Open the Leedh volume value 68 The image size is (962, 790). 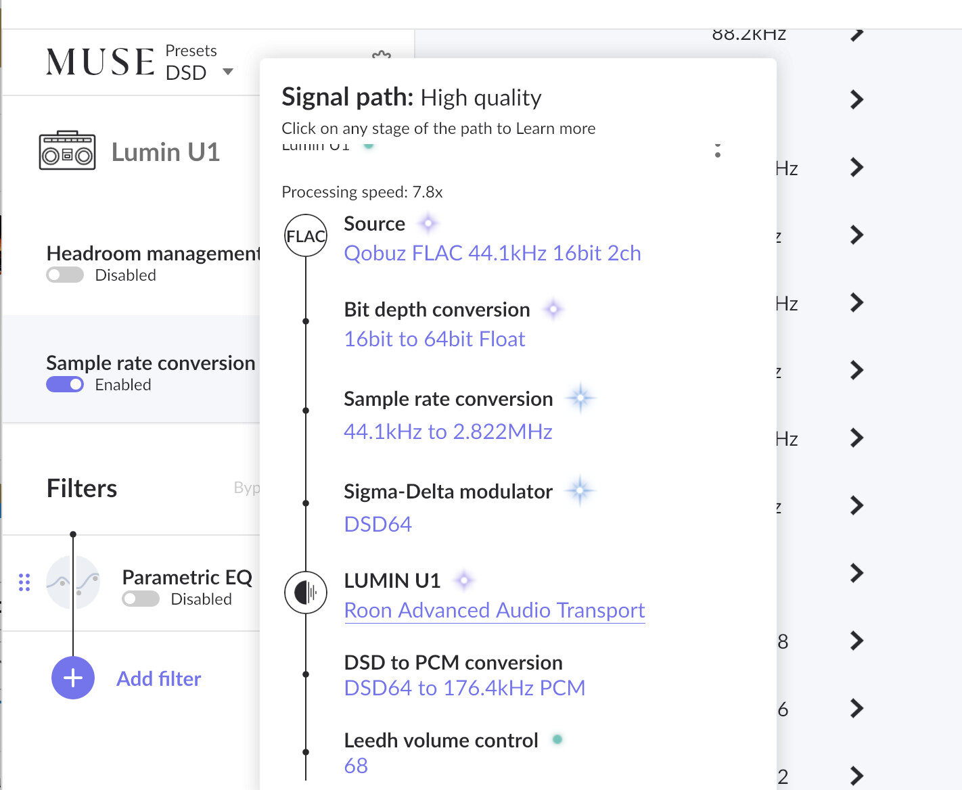point(356,766)
